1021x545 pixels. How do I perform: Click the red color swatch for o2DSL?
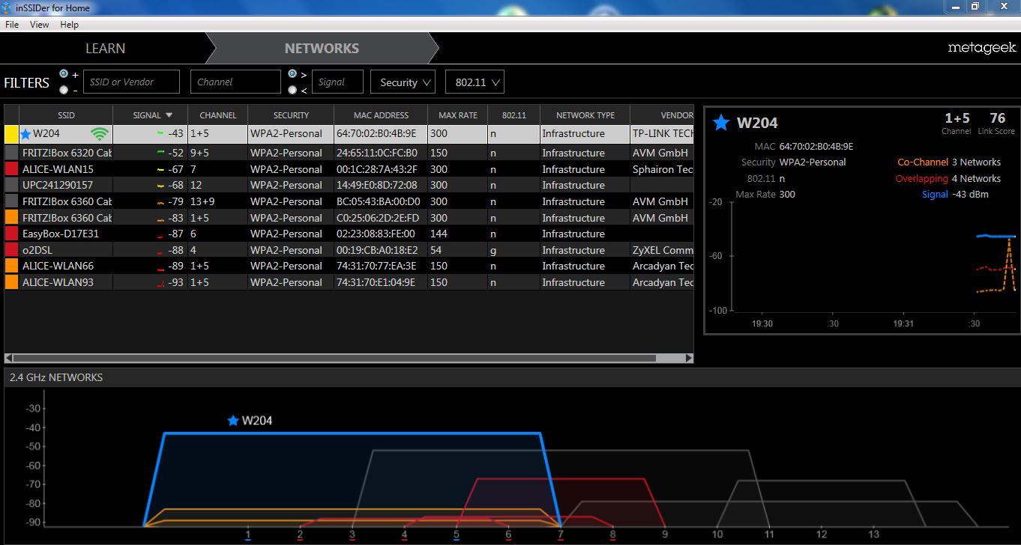[11, 250]
